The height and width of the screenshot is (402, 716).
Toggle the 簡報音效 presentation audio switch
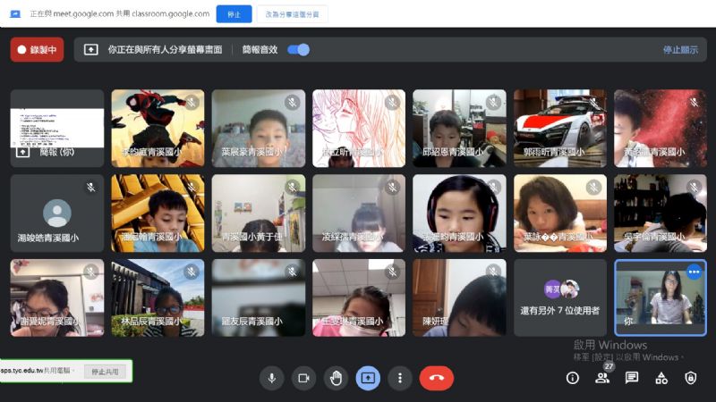click(299, 50)
